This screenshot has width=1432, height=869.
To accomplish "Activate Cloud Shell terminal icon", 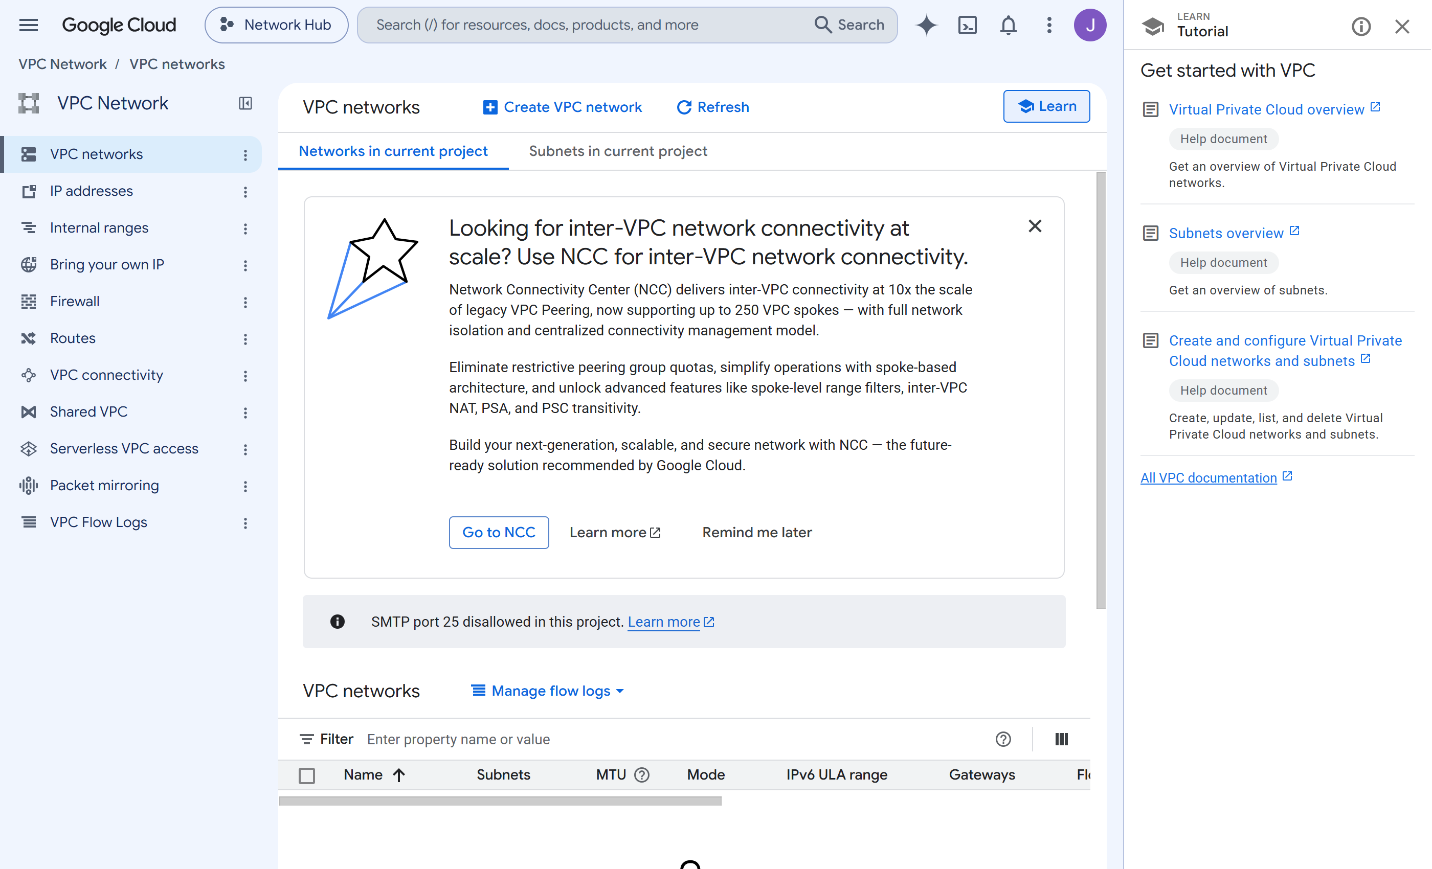I will 968,25.
